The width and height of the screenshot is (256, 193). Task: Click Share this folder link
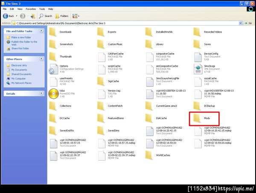coord(18,49)
